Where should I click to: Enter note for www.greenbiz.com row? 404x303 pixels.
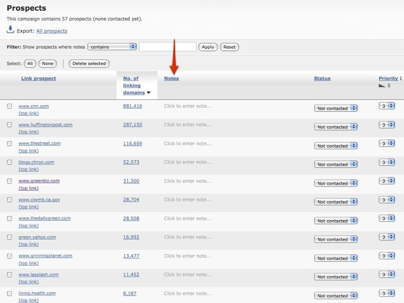(187, 181)
